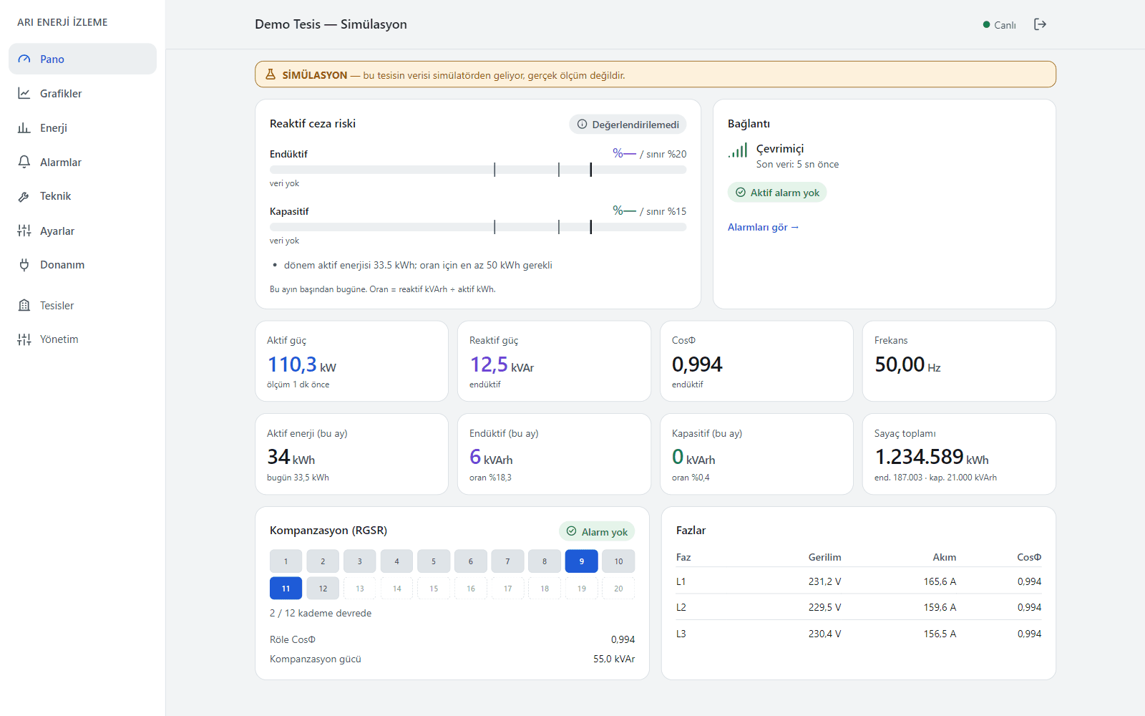This screenshot has width=1145, height=716.
Task: Select Teknik in the sidebar
Action: coord(83,196)
